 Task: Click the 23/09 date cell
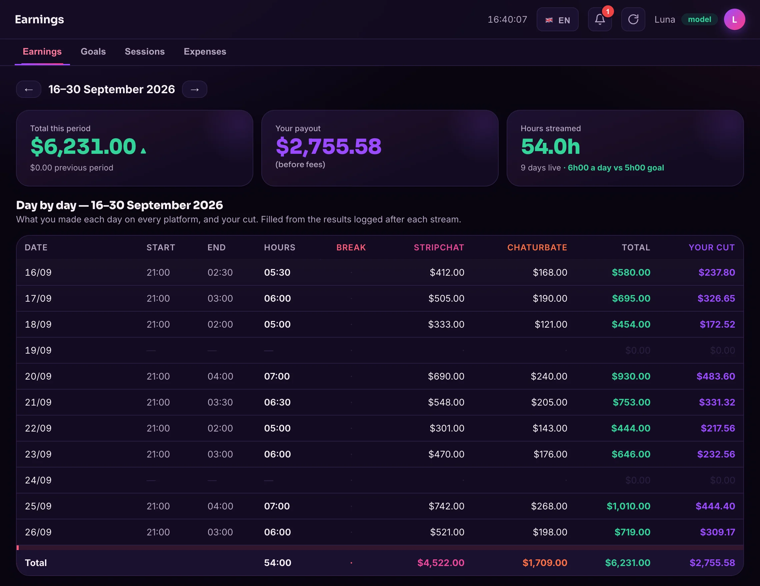click(38, 454)
